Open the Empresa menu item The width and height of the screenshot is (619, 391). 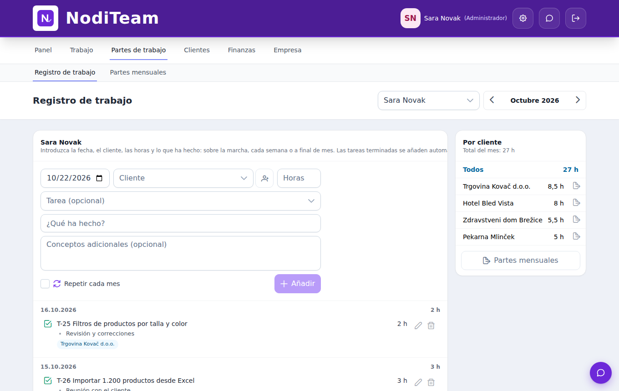288,50
